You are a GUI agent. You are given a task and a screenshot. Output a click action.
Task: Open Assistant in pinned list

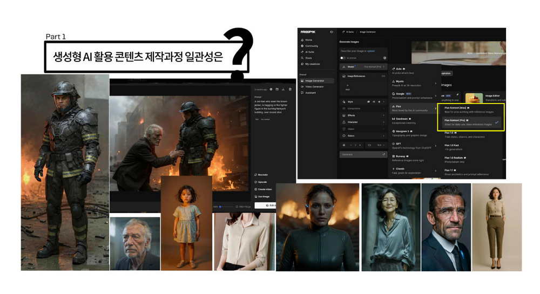click(x=308, y=92)
